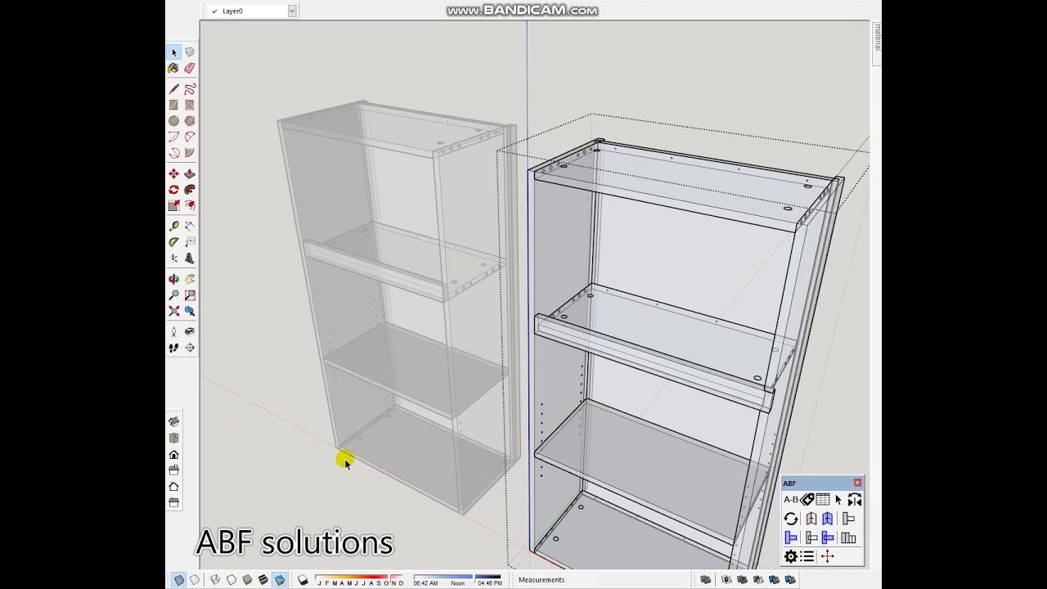Image resolution: width=1047 pixels, height=589 pixels.
Task: Switch to the Front house view
Action: (173, 455)
